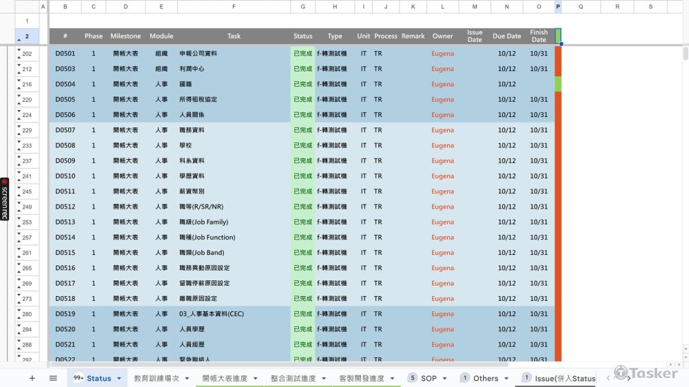Select the task cell 職種(Job Function)
Screen dimensions: 689x387
(x=234, y=237)
